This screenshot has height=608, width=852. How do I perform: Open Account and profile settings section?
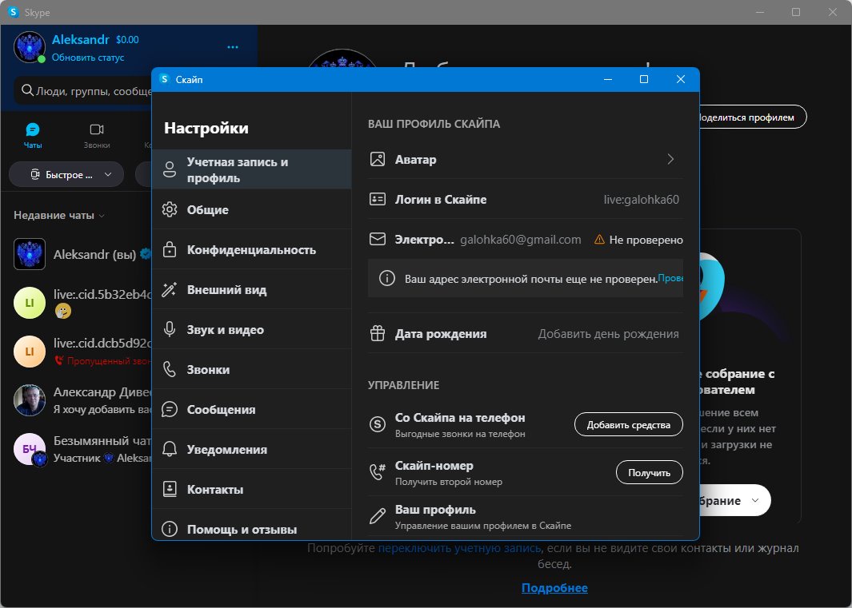(251, 169)
